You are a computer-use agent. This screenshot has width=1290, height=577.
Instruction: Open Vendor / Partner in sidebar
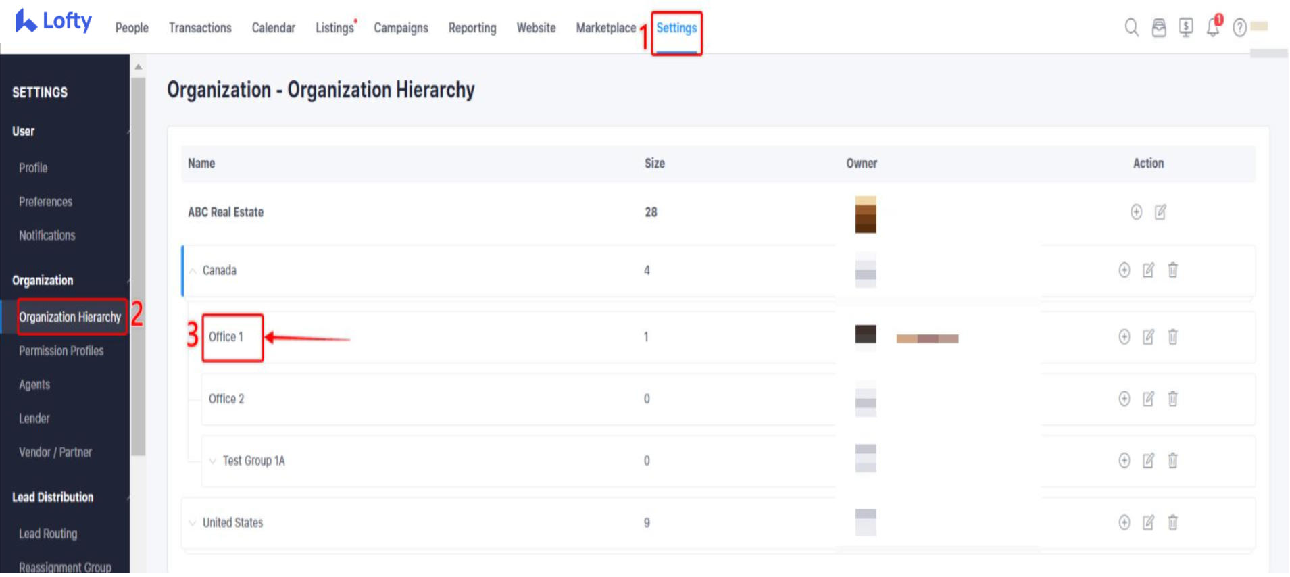point(55,453)
